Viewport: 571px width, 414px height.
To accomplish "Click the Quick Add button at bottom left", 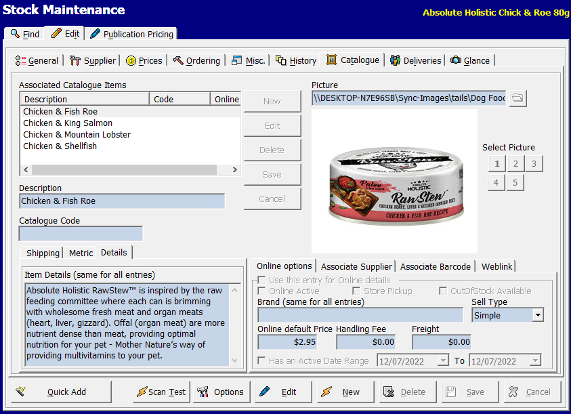I will (x=62, y=392).
